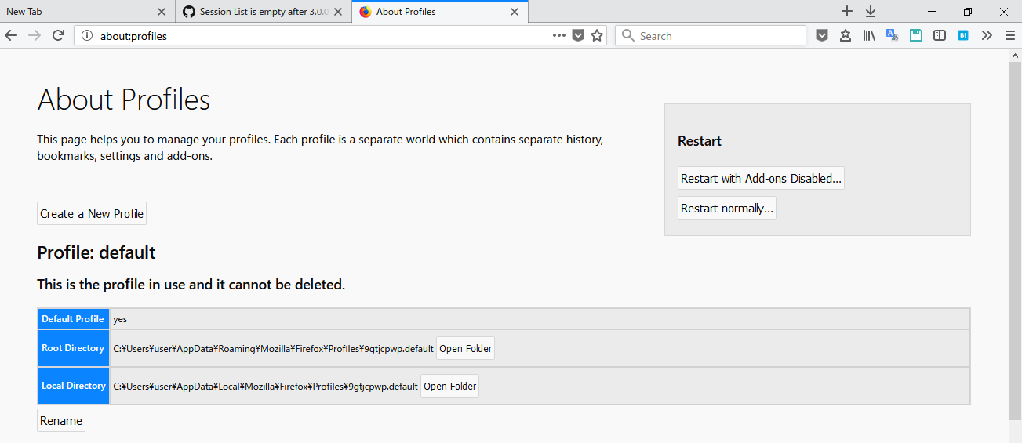The width and height of the screenshot is (1022, 443).
Task: Switch to Session List is empty tab
Action: click(264, 12)
